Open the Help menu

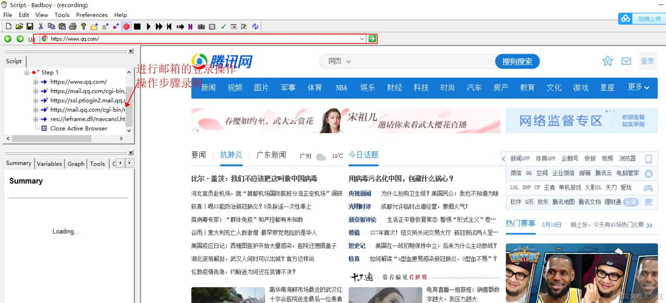pyautogui.click(x=121, y=15)
